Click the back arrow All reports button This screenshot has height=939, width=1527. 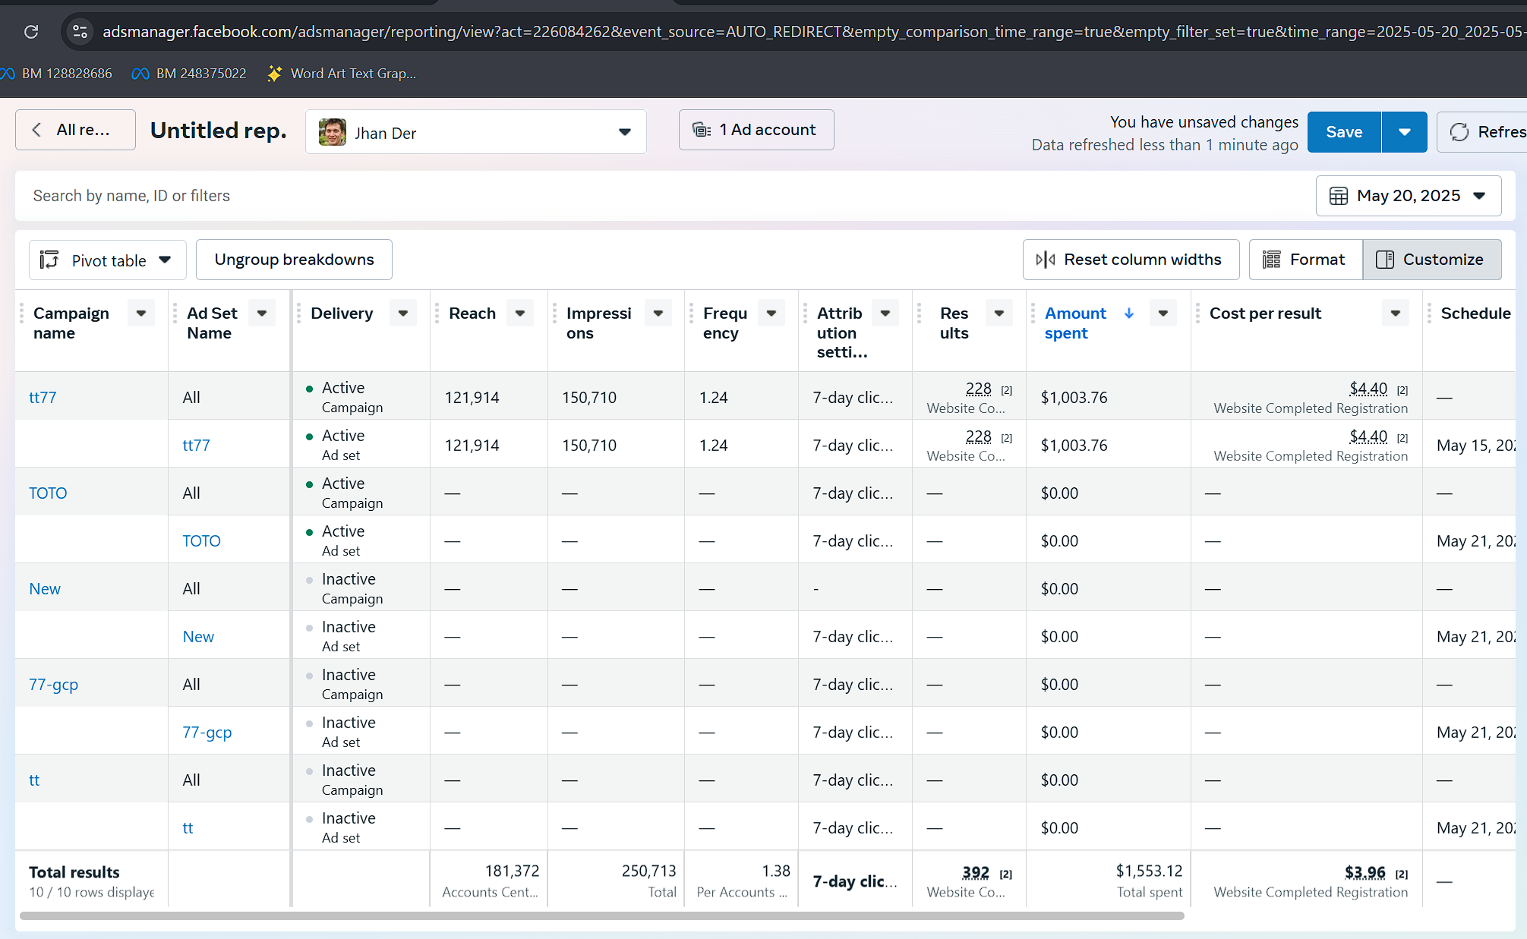(x=75, y=130)
